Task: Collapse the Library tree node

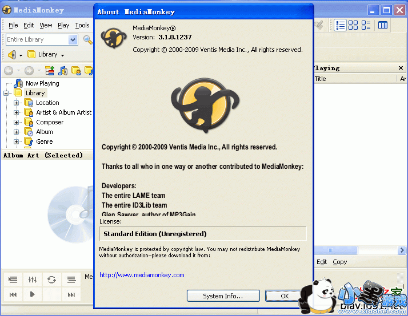Action: point(6,93)
